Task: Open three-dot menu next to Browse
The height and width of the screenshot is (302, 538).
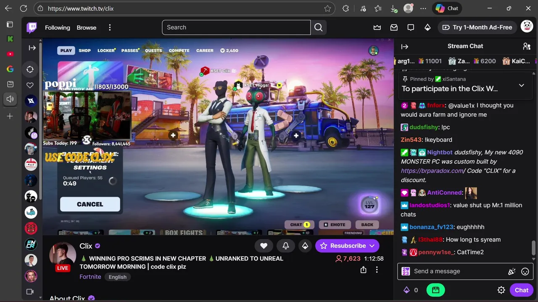Action: 110,28
